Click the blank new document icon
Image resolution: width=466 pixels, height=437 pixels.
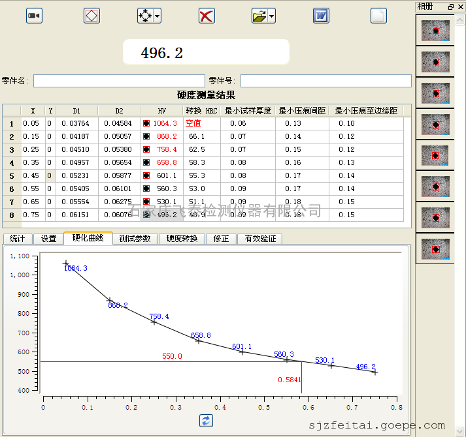tap(378, 16)
